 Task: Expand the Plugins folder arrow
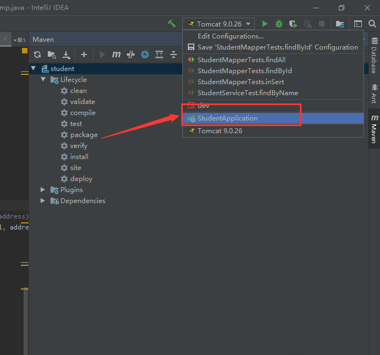pos(43,190)
